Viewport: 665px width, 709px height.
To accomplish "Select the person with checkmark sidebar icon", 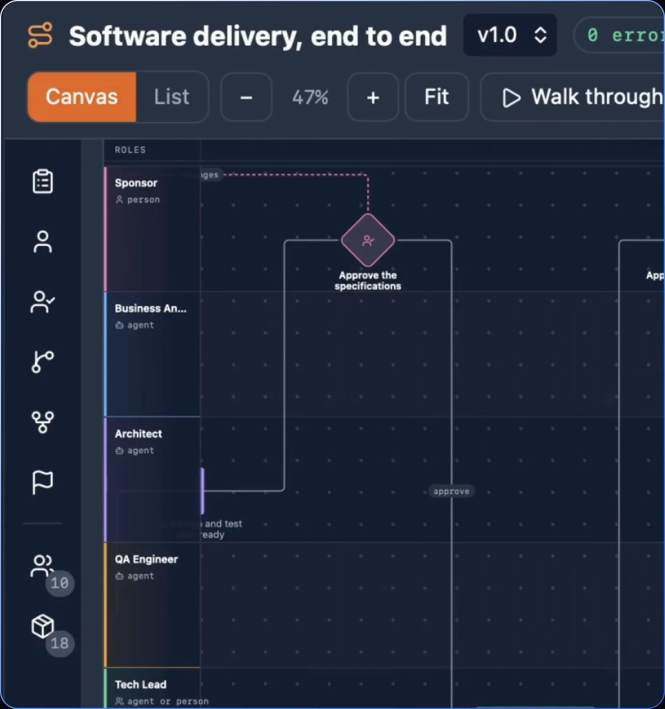I will pyautogui.click(x=43, y=302).
